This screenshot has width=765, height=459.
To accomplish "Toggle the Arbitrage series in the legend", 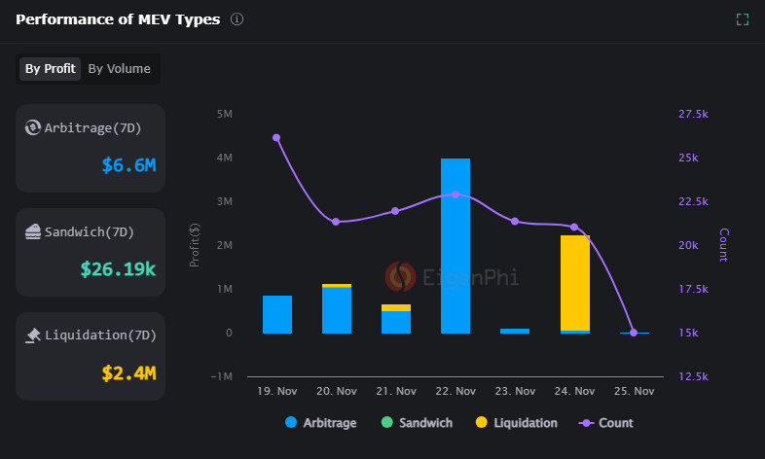I will (320, 423).
